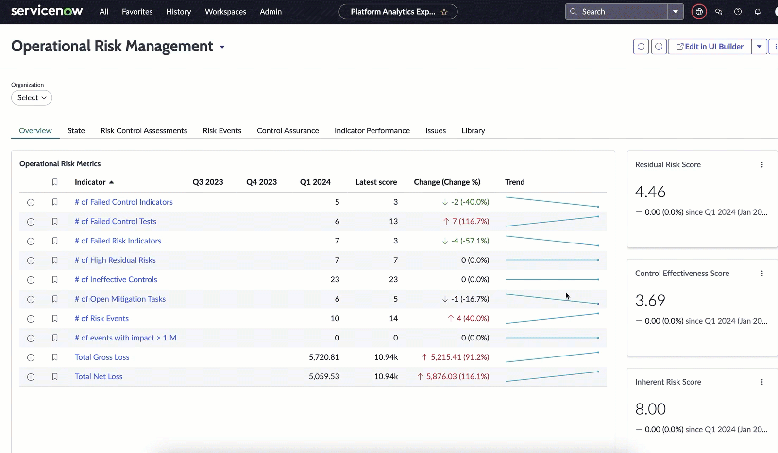Viewport: 778px width, 453px height.
Task: Click the Edit in UI Builder button
Action: 710,47
